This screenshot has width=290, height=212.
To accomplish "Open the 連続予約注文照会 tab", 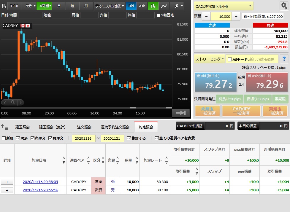I will coord(115,127).
